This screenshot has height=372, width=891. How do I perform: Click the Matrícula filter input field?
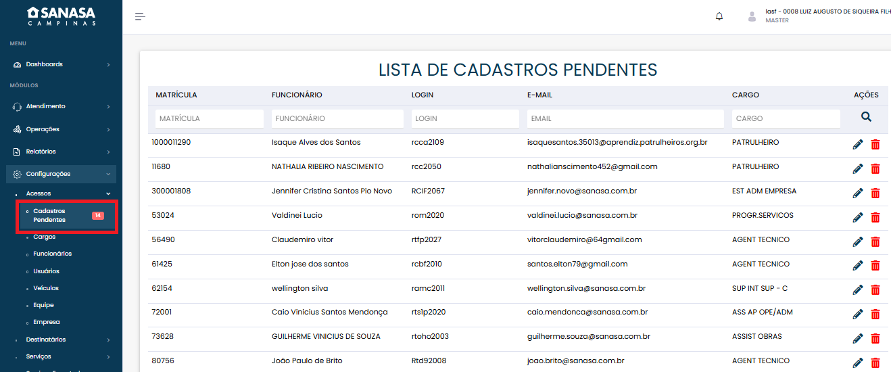click(210, 118)
